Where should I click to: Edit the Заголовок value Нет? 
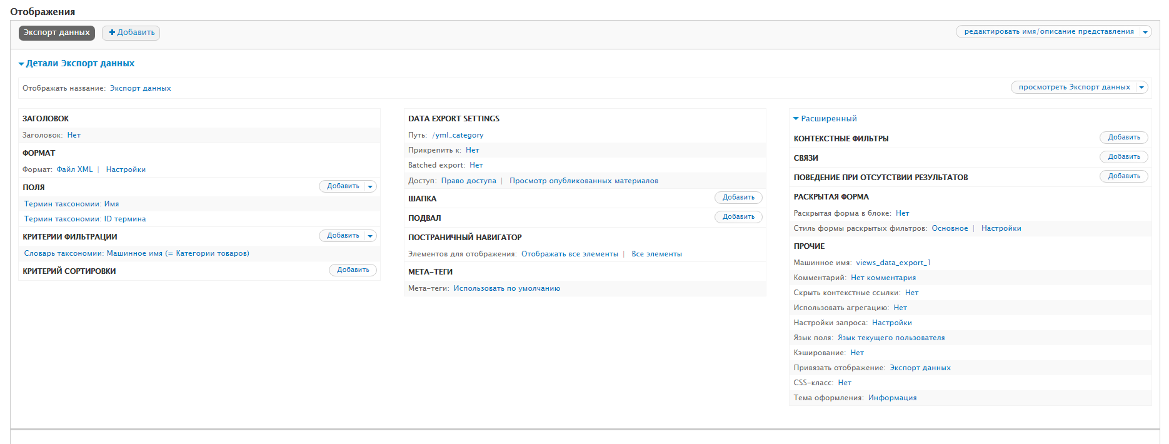click(x=74, y=135)
